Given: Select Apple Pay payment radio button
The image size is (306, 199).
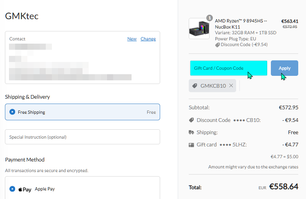Looking at the screenshot, I should (12, 189).
